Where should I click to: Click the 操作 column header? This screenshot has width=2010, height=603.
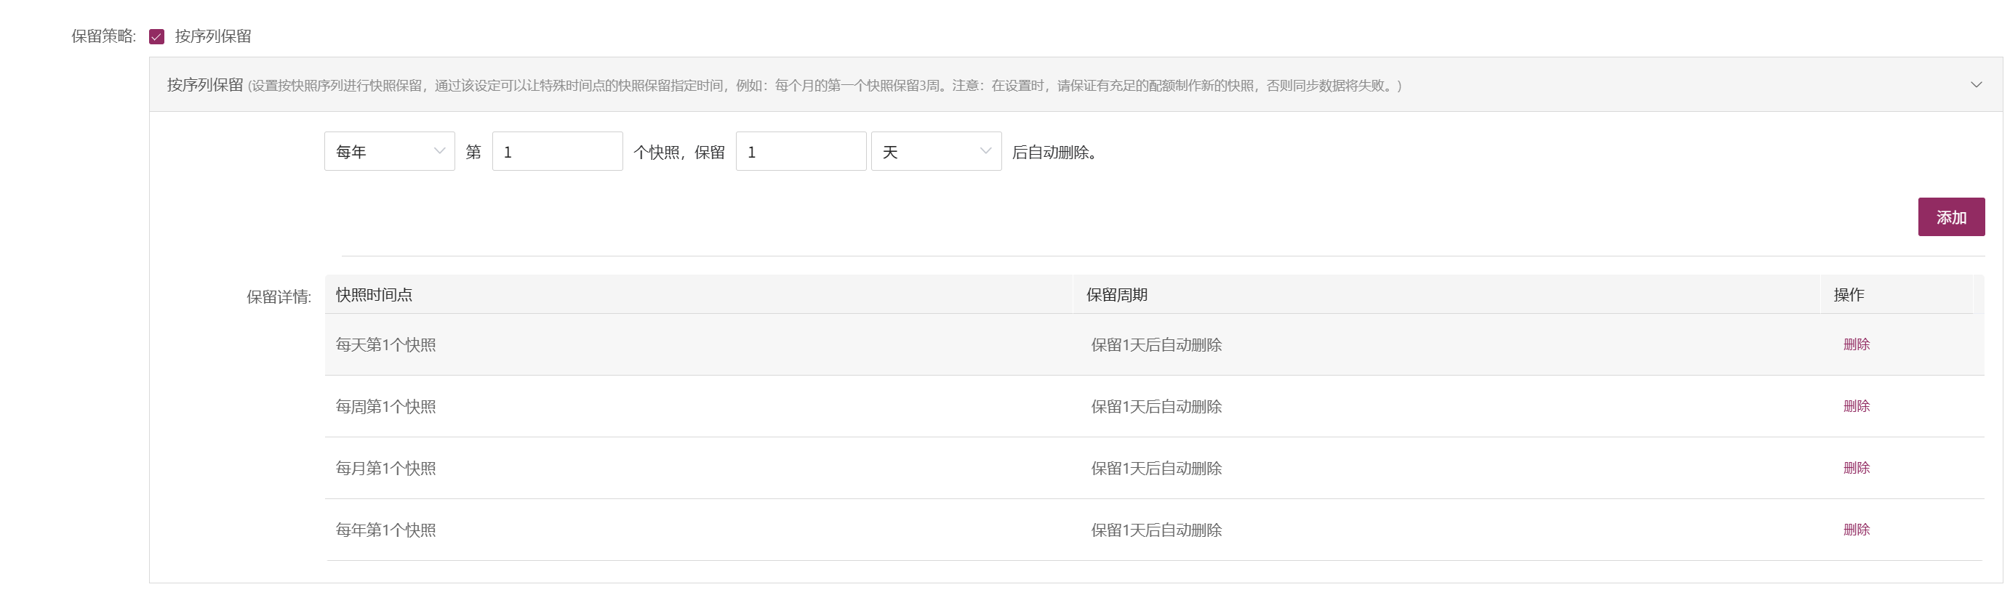1849,294
